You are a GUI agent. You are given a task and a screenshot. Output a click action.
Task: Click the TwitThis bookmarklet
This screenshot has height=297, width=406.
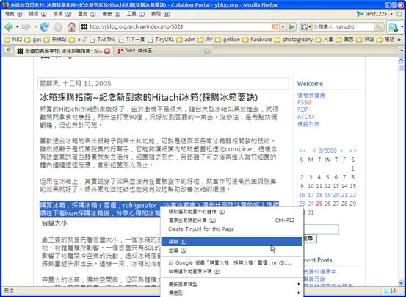[103, 40]
